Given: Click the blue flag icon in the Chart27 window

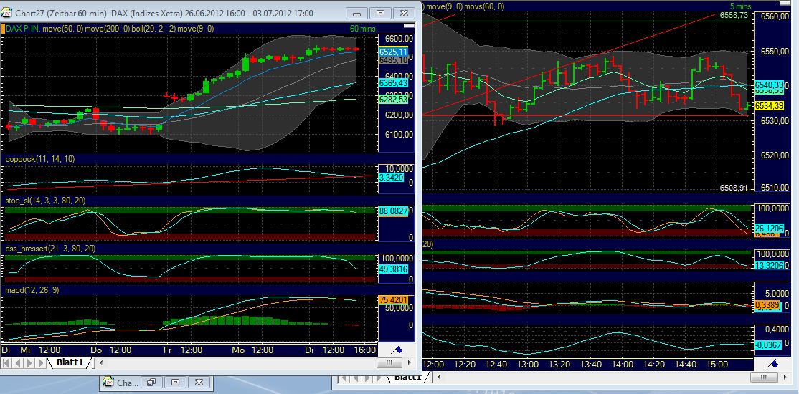Looking at the screenshot, I should tap(397, 349).
